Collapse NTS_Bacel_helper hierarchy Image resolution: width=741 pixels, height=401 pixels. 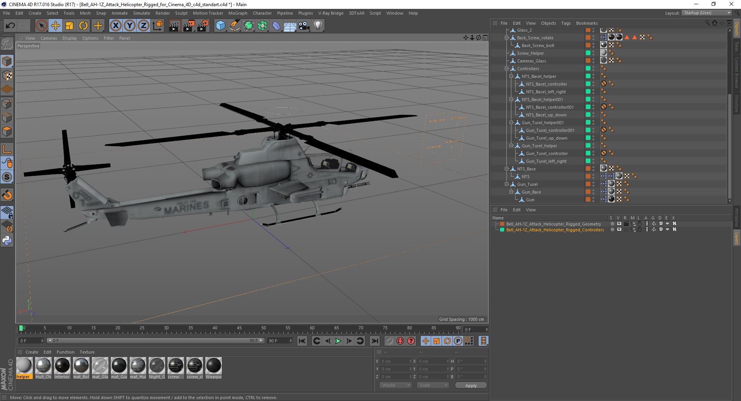pos(511,76)
